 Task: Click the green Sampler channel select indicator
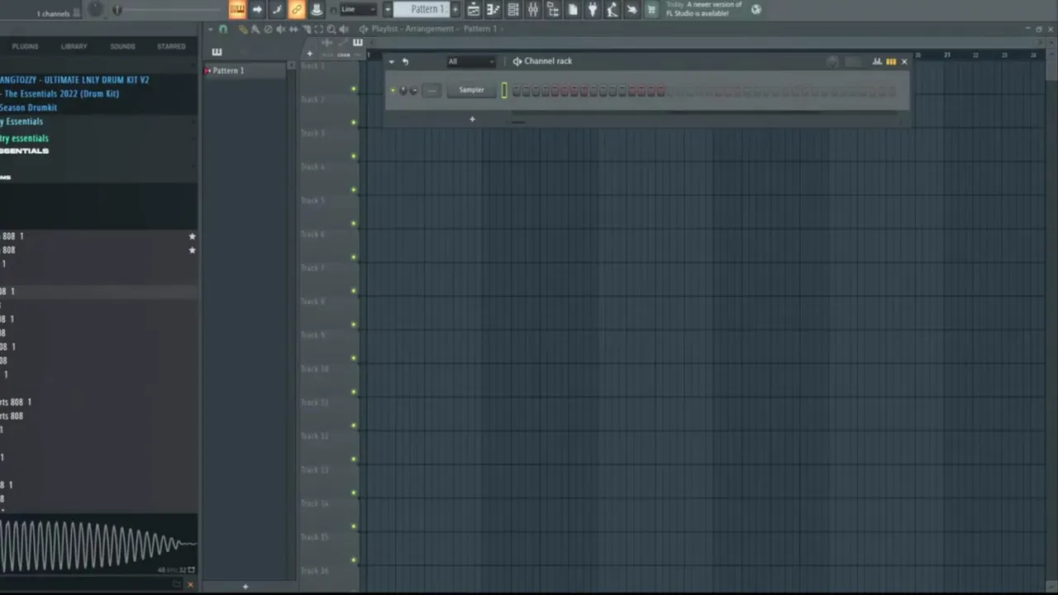tap(504, 90)
